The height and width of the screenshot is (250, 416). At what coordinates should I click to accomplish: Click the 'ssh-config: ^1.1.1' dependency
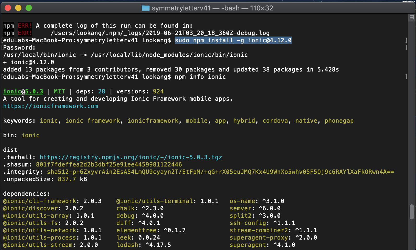pyautogui.click(x=263, y=223)
